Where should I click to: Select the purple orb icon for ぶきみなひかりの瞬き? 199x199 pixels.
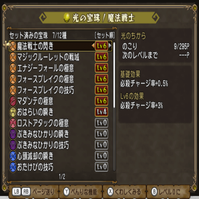coord(13,134)
